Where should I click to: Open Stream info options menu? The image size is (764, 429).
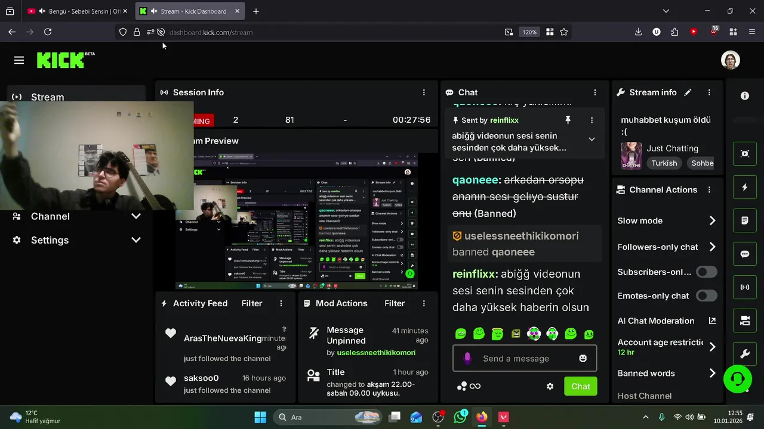709,92
